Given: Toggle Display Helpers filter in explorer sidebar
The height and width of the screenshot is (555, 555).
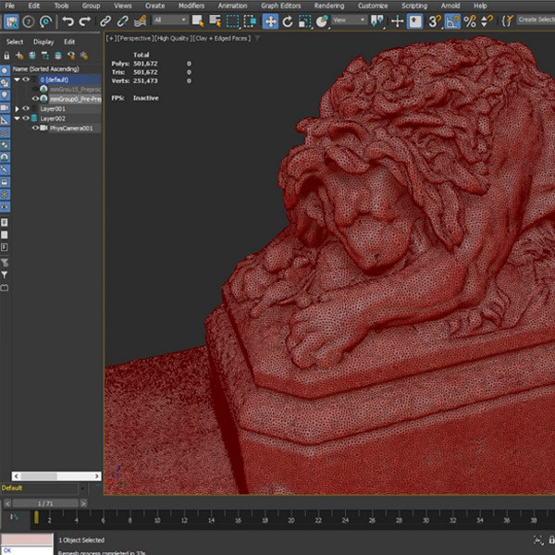Looking at the screenshot, I should tap(5, 120).
